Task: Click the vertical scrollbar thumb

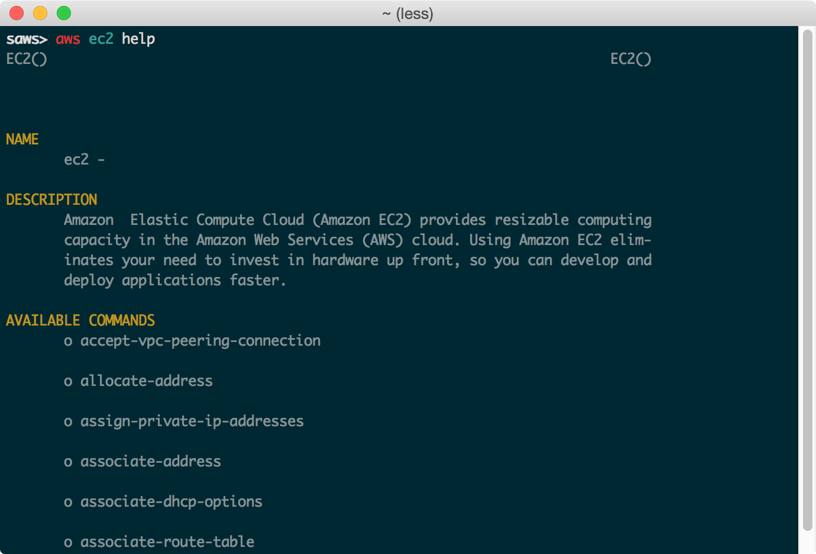Action: click(x=808, y=280)
